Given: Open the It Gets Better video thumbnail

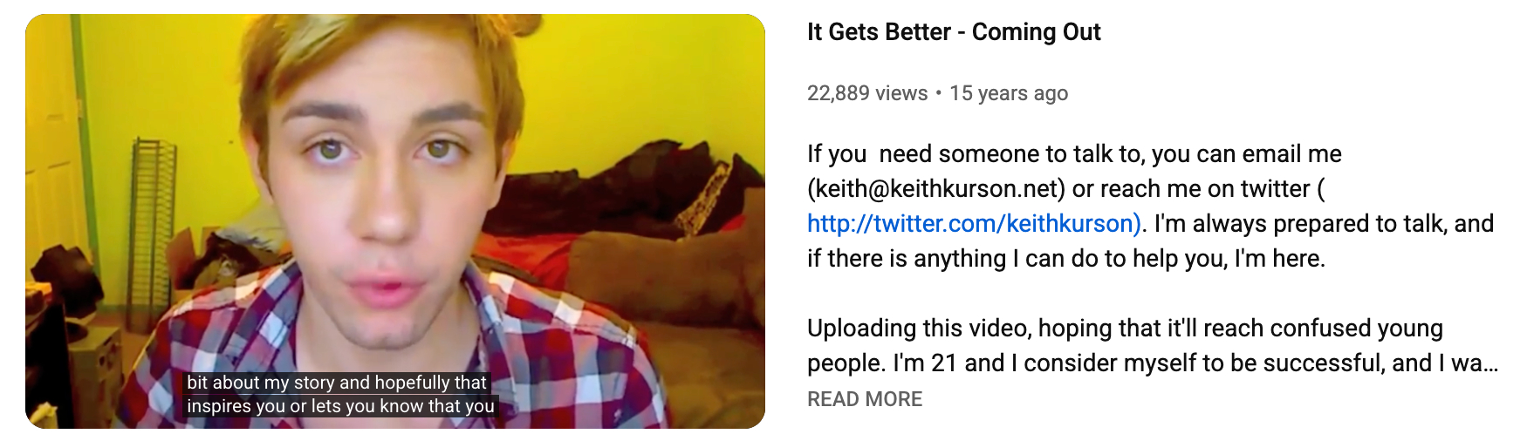Looking at the screenshot, I should [395, 220].
